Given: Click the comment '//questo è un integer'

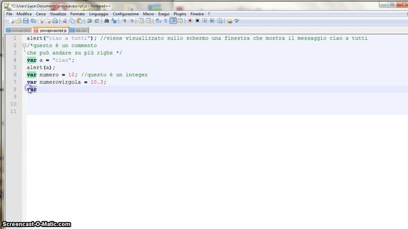Looking at the screenshot, I should point(114,75).
